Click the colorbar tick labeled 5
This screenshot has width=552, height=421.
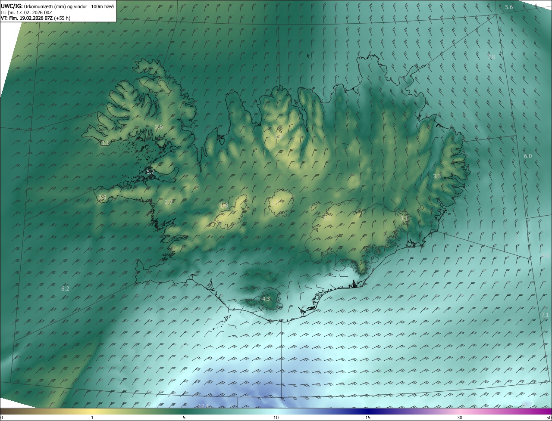click(x=184, y=418)
